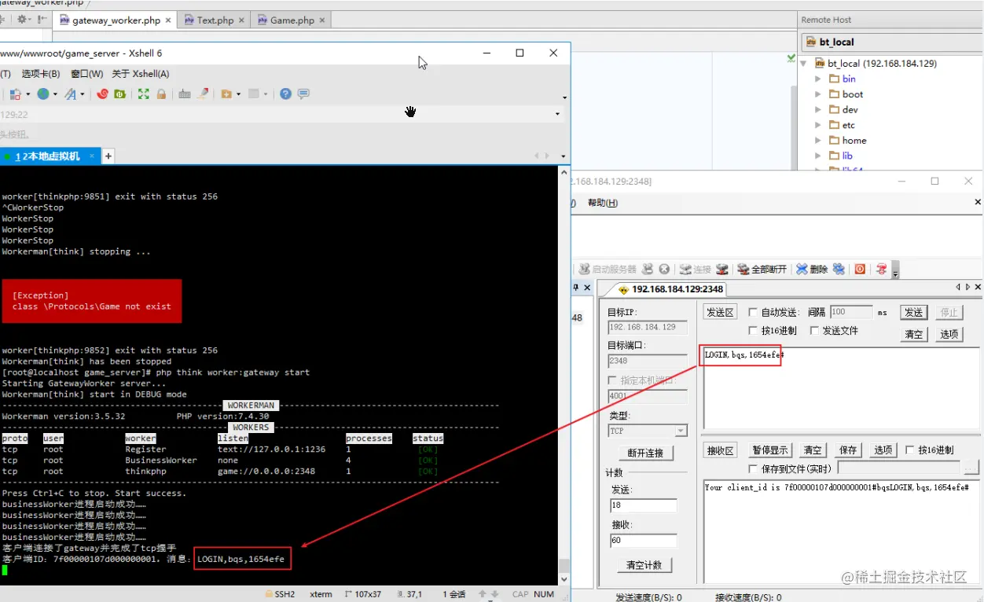
Task: Click the green Xmanager icon in Xshell toolbar
Action: [x=119, y=94]
